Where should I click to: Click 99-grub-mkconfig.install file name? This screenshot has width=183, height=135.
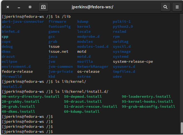pyautogui.click(x=148, y=107)
